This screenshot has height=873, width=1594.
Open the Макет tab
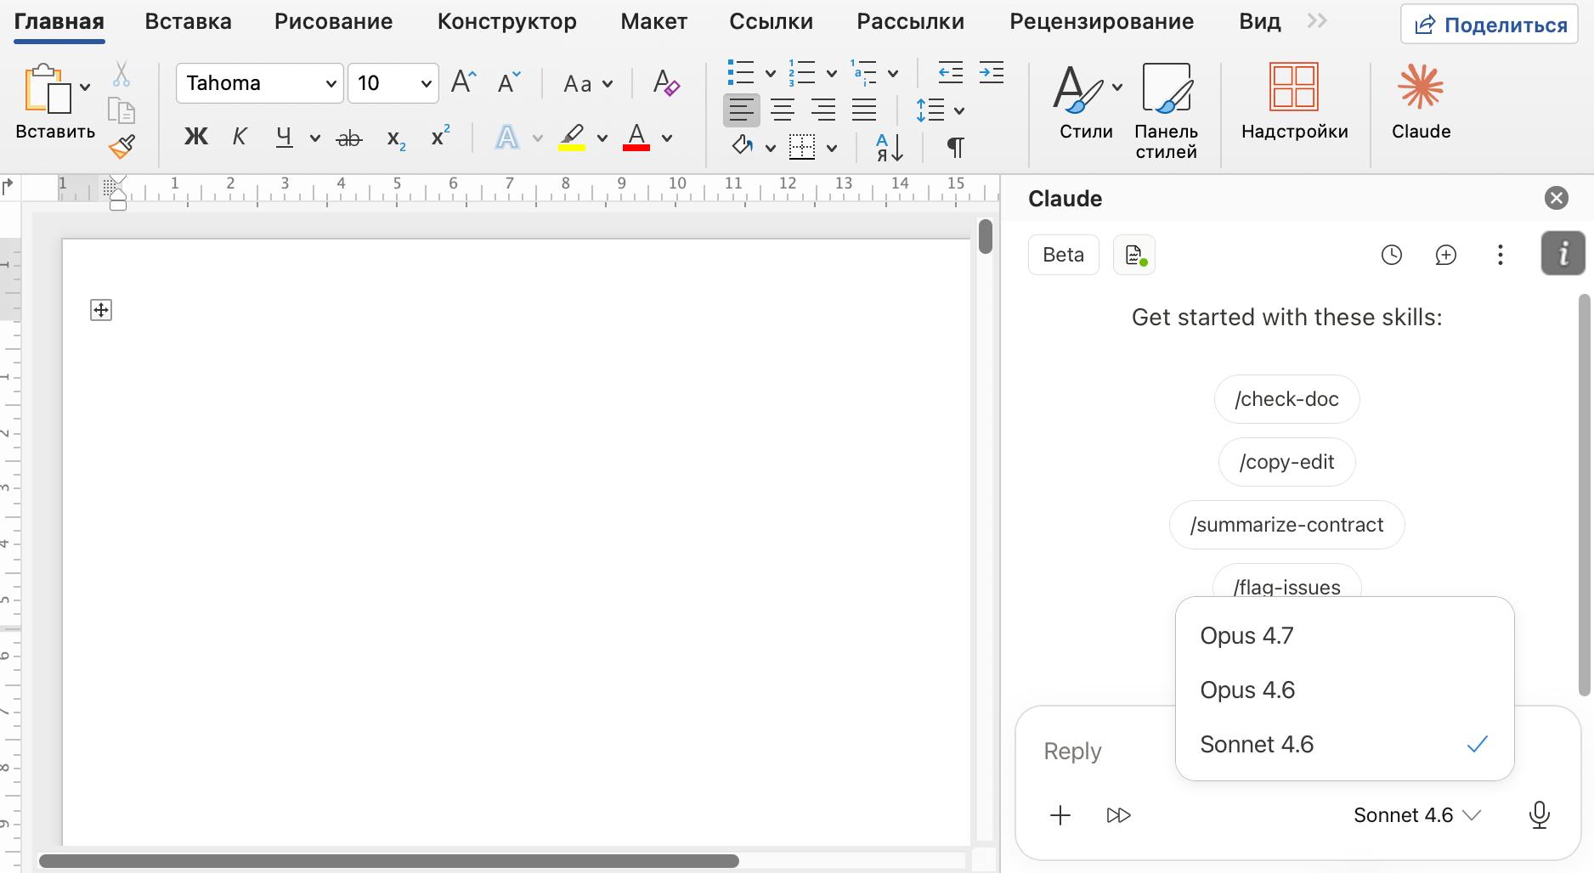click(653, 21)
